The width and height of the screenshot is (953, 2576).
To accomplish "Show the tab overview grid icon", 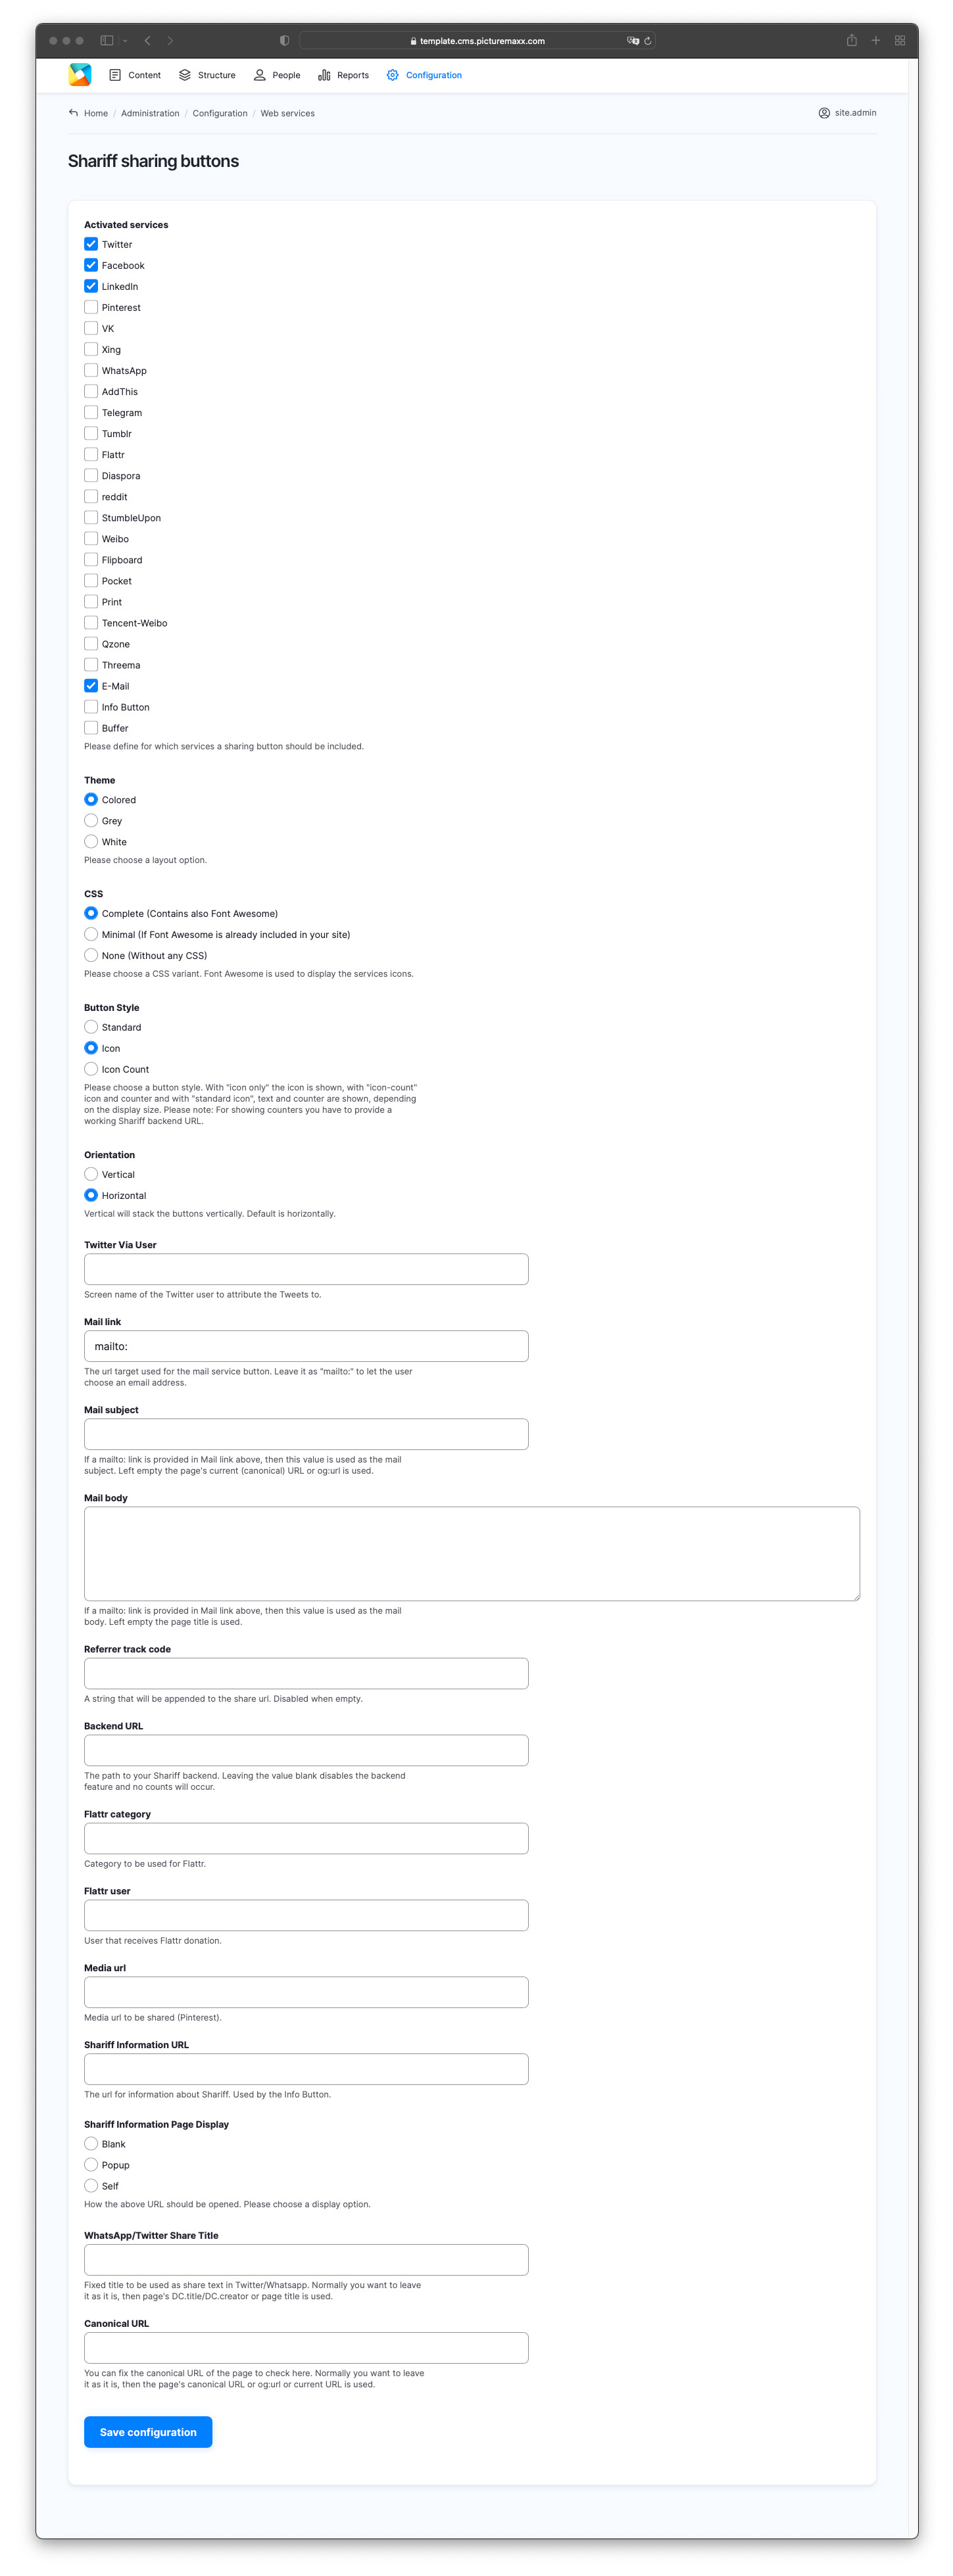I will 900,41.
